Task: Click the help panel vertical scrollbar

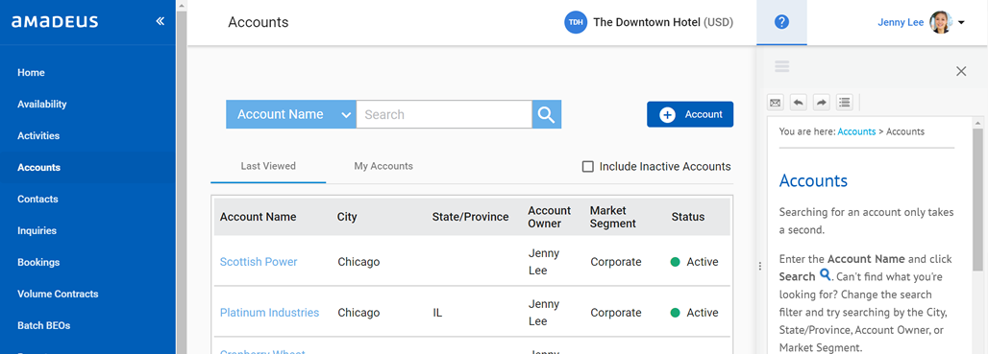Action: click(978, 200)
